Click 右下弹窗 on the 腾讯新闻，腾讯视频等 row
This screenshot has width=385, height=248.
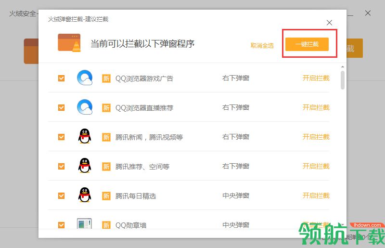click(236, 137)
